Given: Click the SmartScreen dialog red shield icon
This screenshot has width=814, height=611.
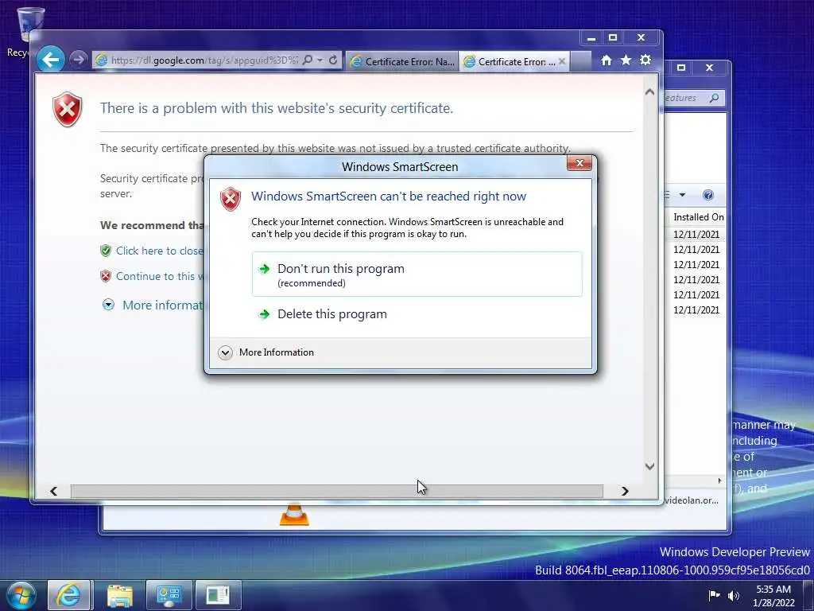Looking at the screenshot, I should pos(231,199).
